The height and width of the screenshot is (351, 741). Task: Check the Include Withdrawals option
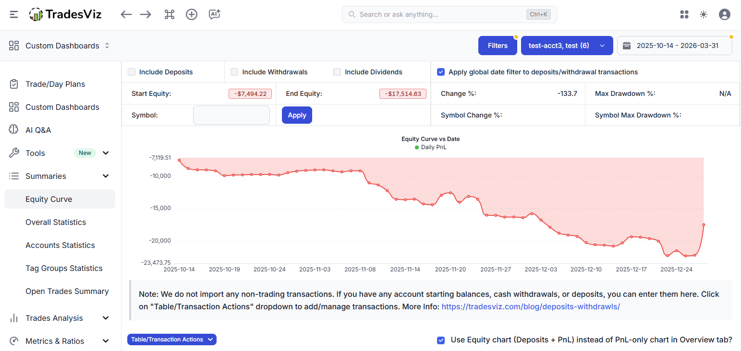pos(234,72)
